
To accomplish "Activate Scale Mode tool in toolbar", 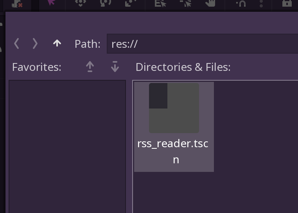I will [131, 3].
